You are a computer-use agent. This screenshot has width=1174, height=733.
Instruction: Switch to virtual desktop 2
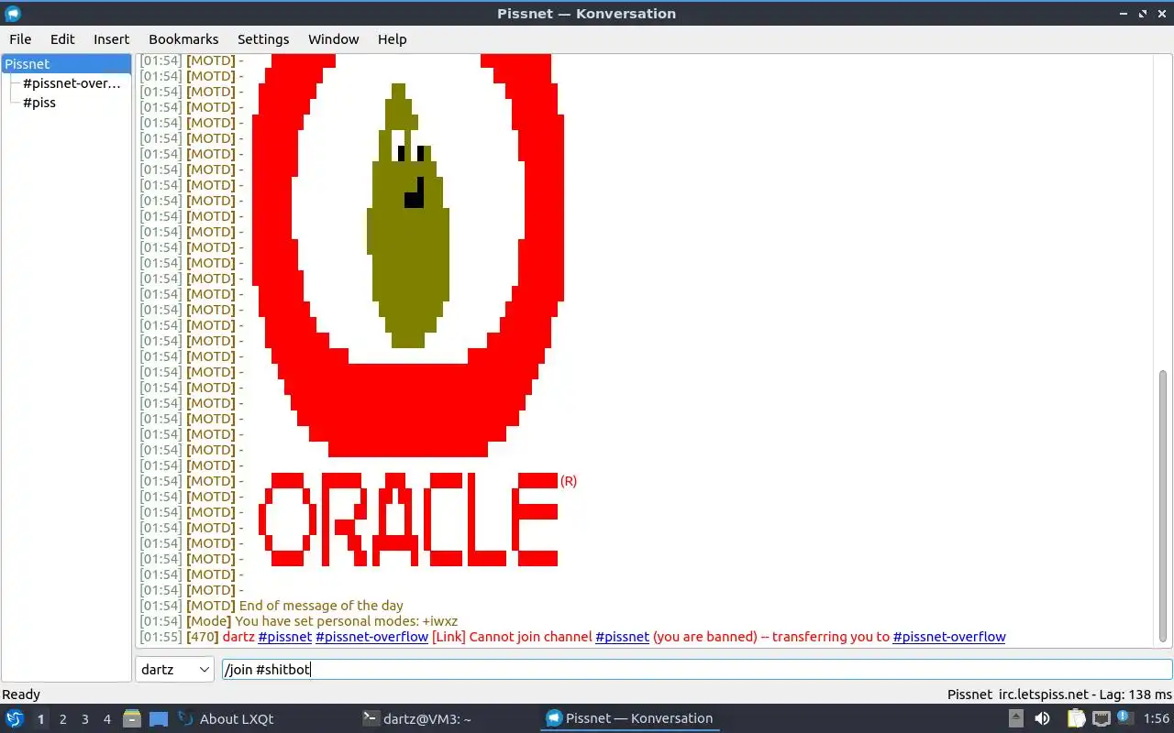tap(62, 719)
